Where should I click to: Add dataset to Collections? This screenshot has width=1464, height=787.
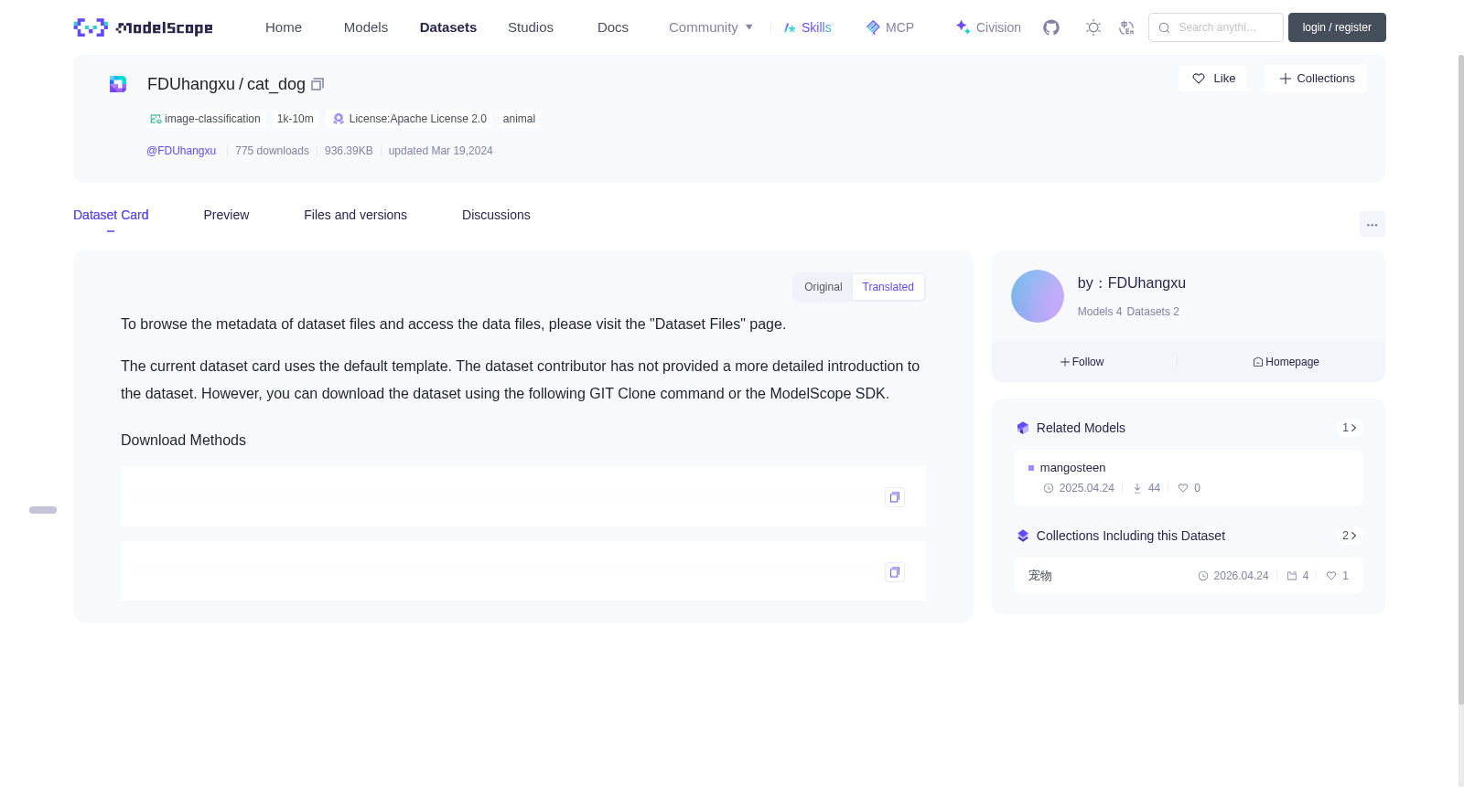[x=1316, y=79]
